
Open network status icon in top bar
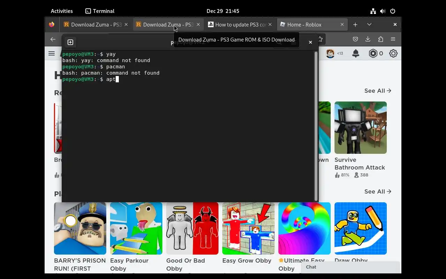pyautogui.click(x=373, y=11)
